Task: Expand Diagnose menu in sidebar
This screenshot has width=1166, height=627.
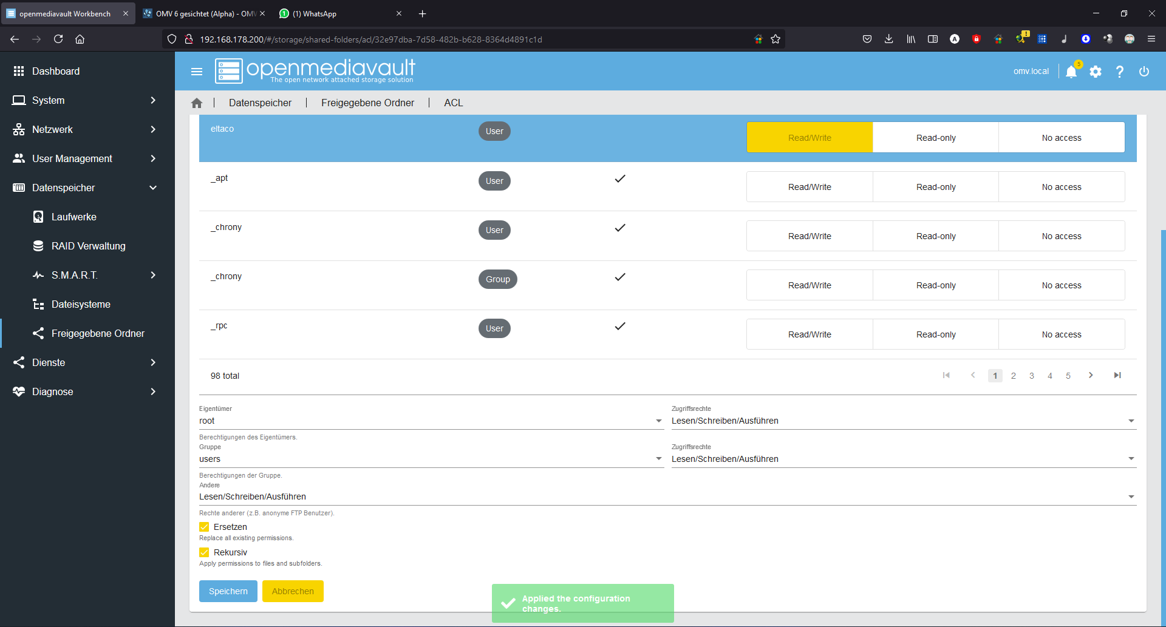Action: coord(87,391)
